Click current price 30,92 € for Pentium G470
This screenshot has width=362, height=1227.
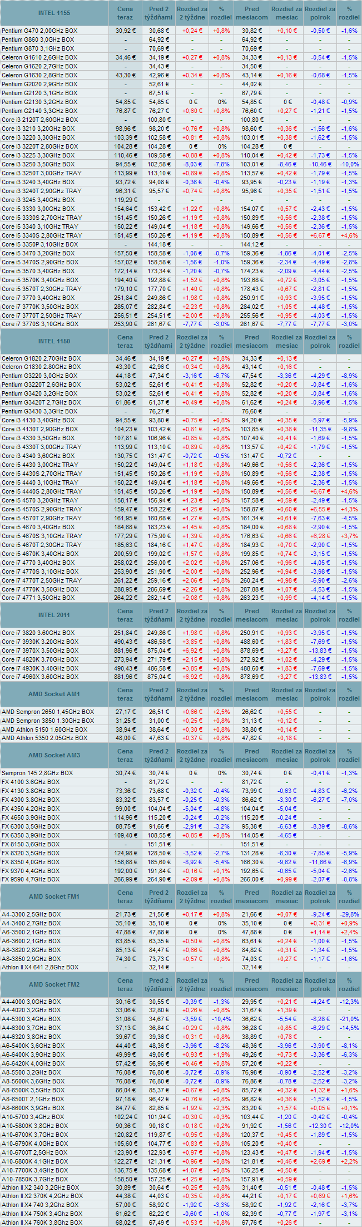click(x=125, y=31)
